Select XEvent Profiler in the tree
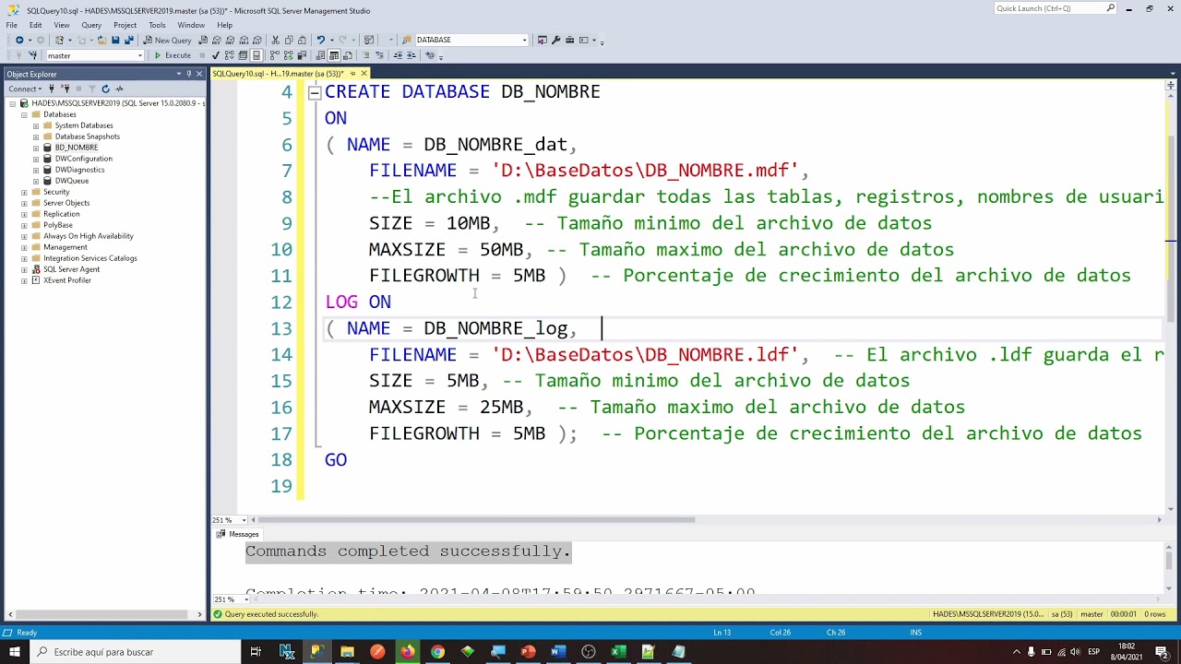Screen dimensions: 1181x664 [66, 280]
